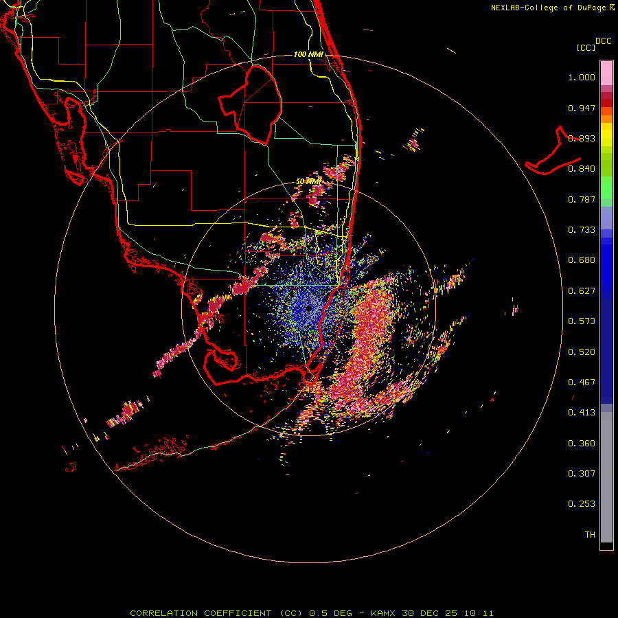
Task: Select the 0.627 color scale value
Action: (582, 291)
